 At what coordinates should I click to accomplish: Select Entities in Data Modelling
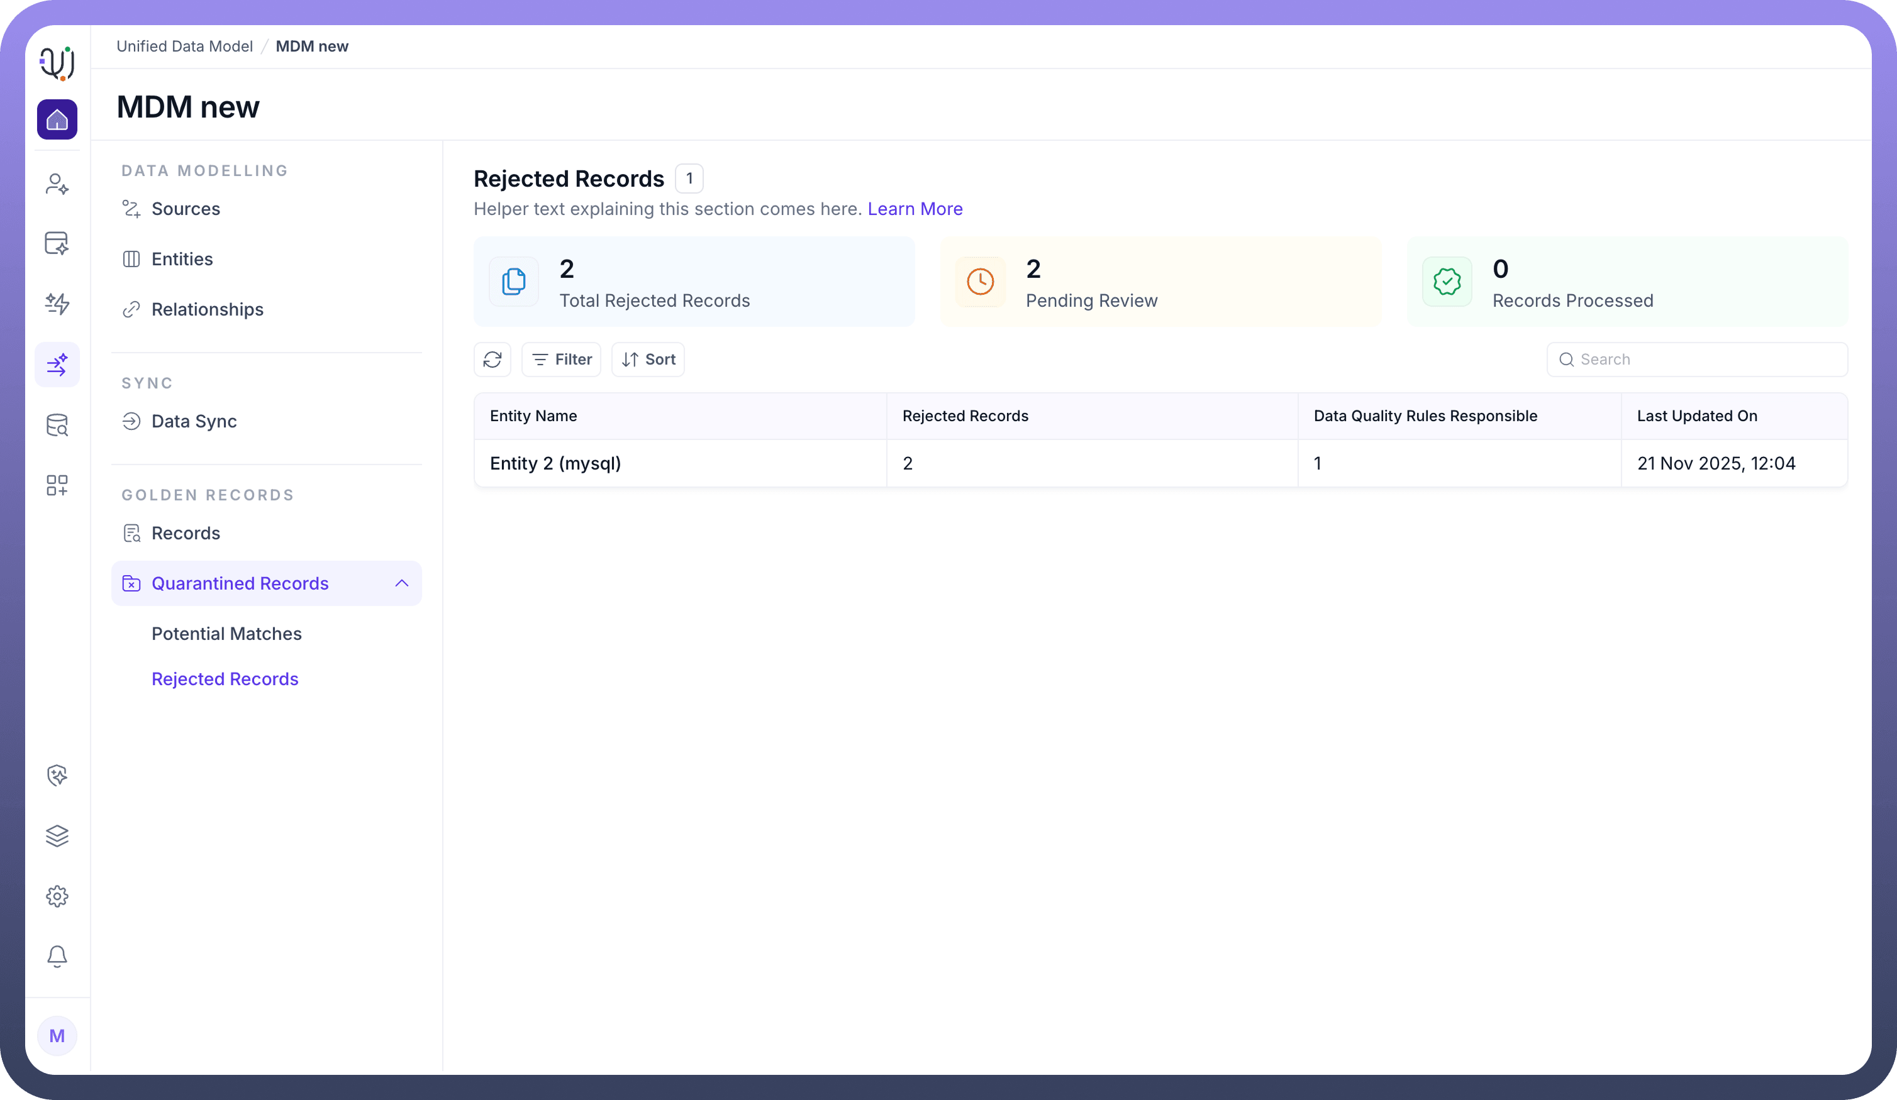point(182,259)
